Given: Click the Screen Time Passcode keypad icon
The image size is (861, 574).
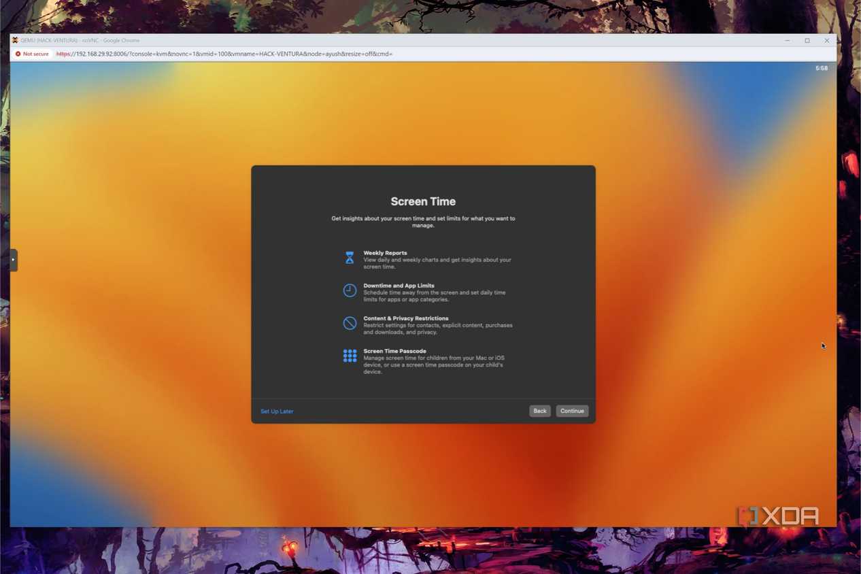Looking at the screenshot, I should (350, 356).
